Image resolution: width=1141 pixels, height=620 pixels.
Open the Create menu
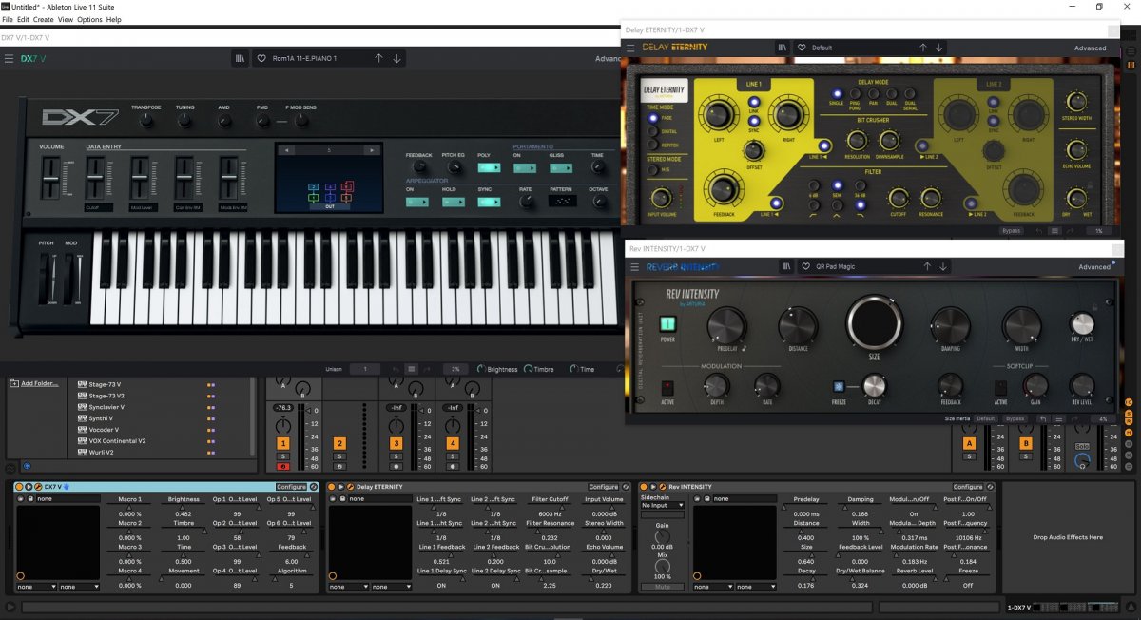(x=43, y=19)
